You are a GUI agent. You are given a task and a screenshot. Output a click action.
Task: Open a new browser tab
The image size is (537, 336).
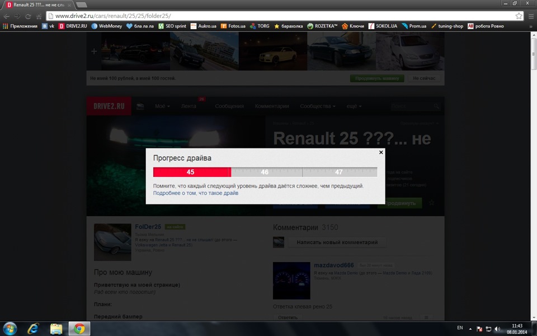(81, 5)
